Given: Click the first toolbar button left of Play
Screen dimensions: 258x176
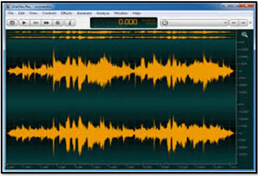Looking at the screenshot, I should point(13,23).
